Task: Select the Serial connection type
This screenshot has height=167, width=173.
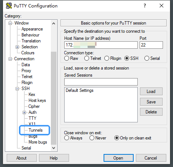Action: 147,58
